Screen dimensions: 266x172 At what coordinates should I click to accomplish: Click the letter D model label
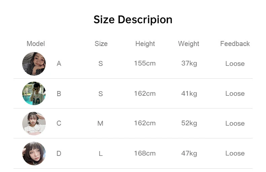pos(59,154)
